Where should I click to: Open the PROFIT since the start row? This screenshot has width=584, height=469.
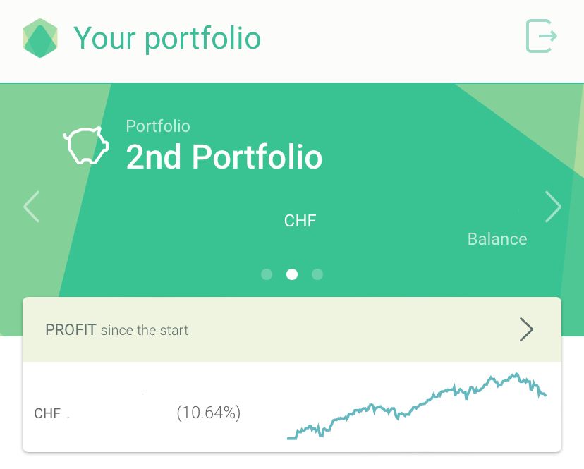coord(292,329)
